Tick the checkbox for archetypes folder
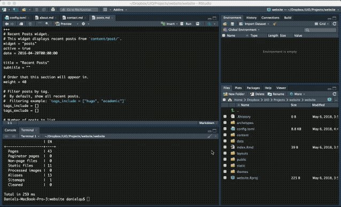Screen dimensions: 341x207 (x=225, y=123)
